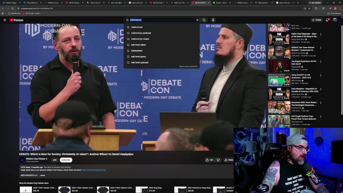Start voice search with the microphone

coord(213,20)
